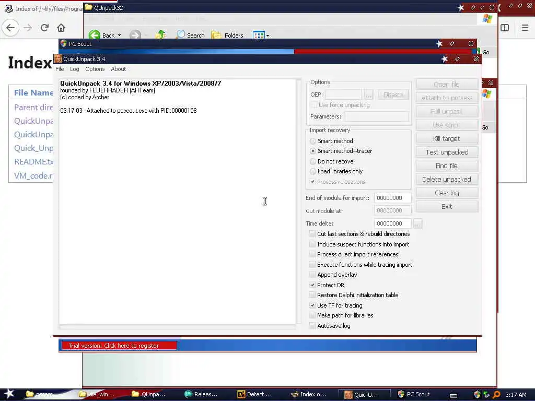Click the PC Scout title bar shield icon
Screen dimensions: 535x401
tap(63, 43)
